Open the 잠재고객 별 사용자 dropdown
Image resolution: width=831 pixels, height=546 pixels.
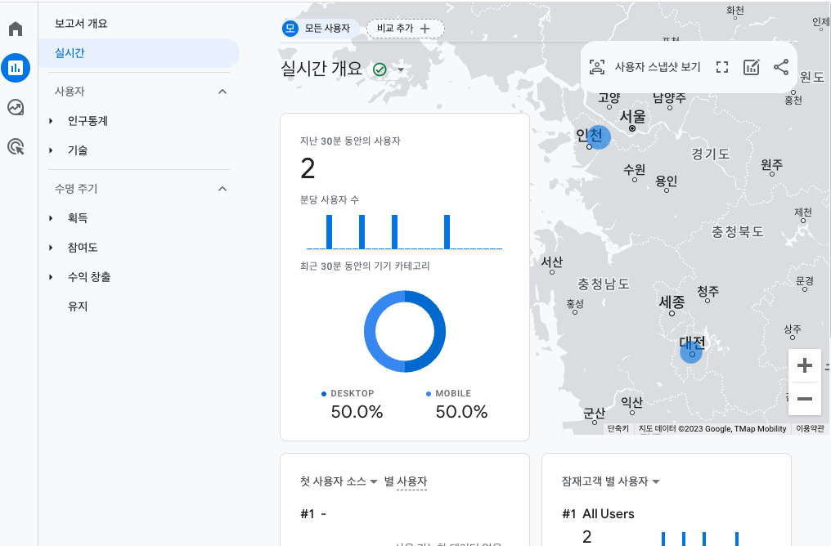[656, 481]
